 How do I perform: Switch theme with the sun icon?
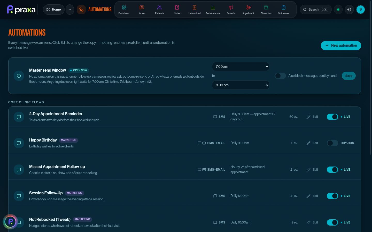(349, 10)
